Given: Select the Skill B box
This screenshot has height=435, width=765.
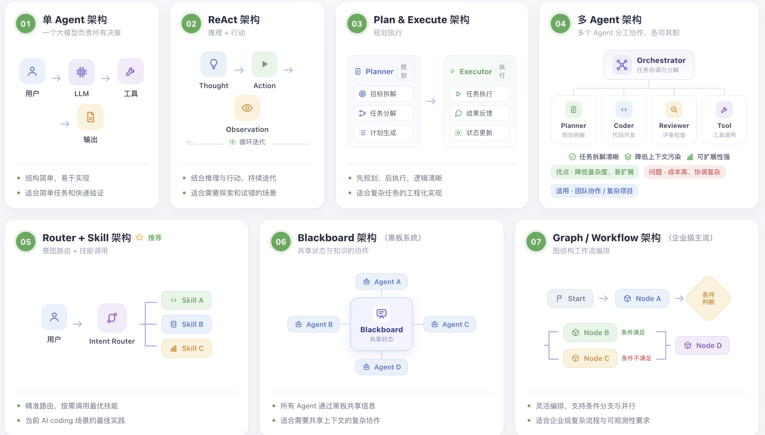Looking at the screenshot, I should point(187,324).
